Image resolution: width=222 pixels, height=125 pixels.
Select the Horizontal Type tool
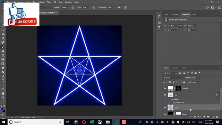pyautogui.click(x=3, y=81)
